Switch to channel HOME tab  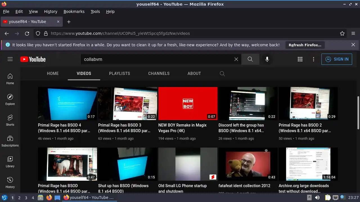53,74
